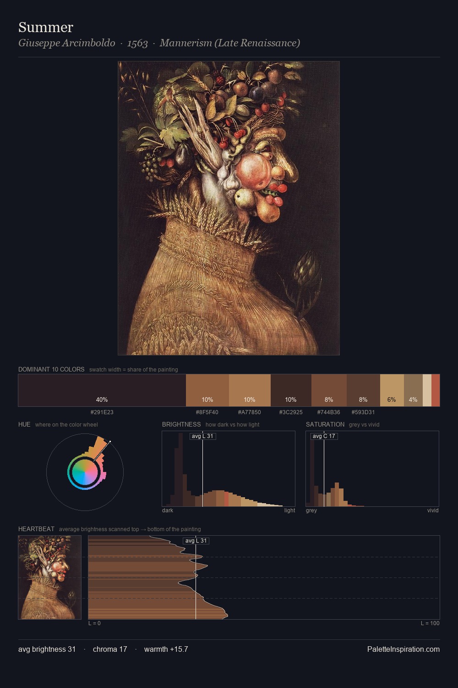
Task: Click the 'dark' axis label
Action: pyautogui.click(x=168, y=510)
